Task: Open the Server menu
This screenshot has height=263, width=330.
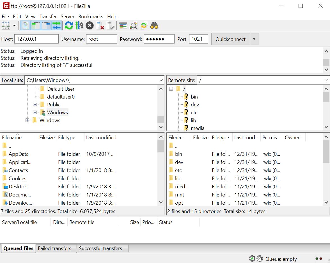Action: click(x=67, y=17)
